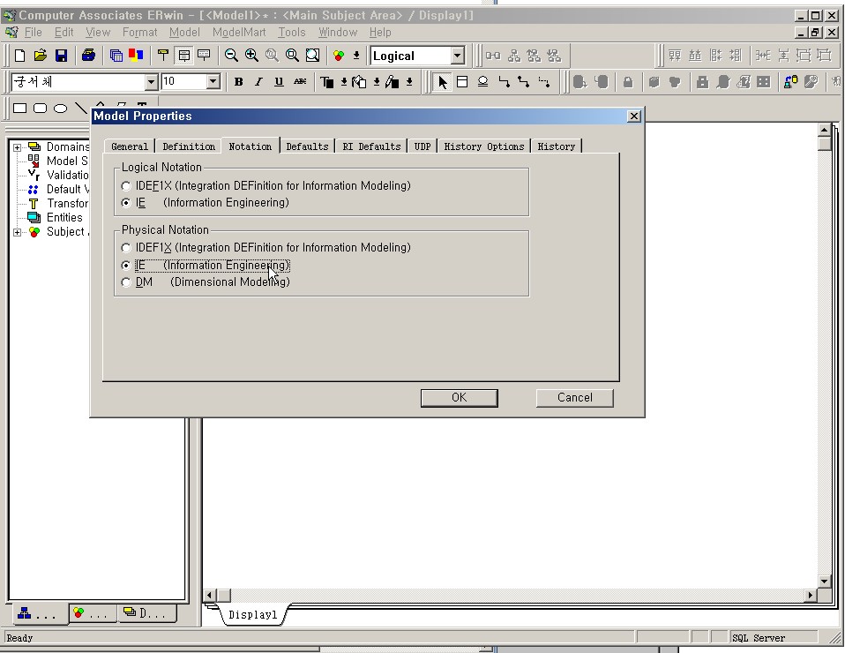845x653 pixels.
Task: Select the Subtype relationship tool
Action: (x=482, y=82)
